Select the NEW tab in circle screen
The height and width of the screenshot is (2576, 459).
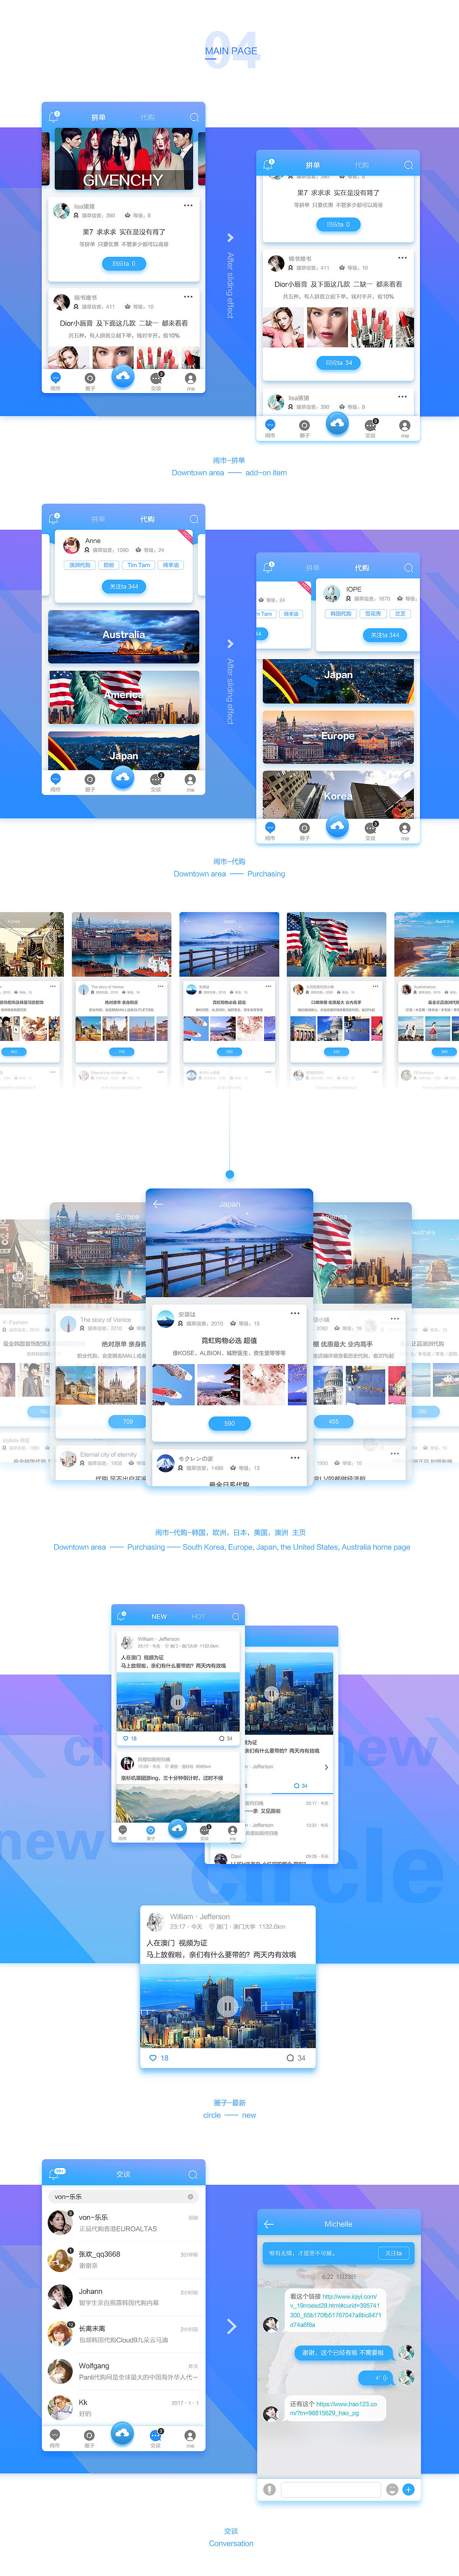pyautogui.click(x=159, y=1616)
